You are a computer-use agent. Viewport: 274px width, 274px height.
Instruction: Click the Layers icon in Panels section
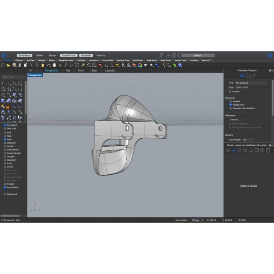[x=228, y=150]
